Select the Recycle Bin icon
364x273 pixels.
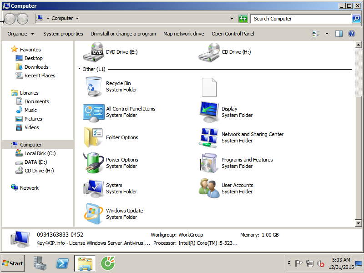coord(94,86)
